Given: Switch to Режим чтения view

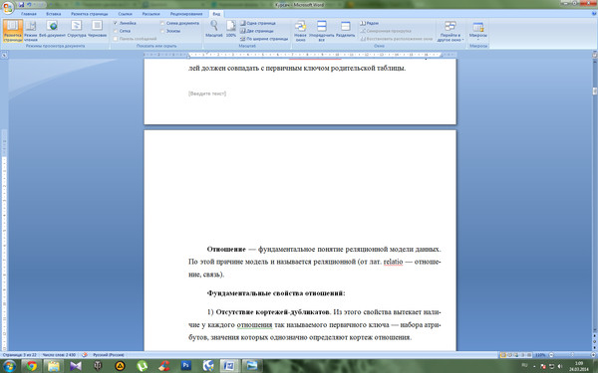Looking at the screenshot, I should point(31,31).
